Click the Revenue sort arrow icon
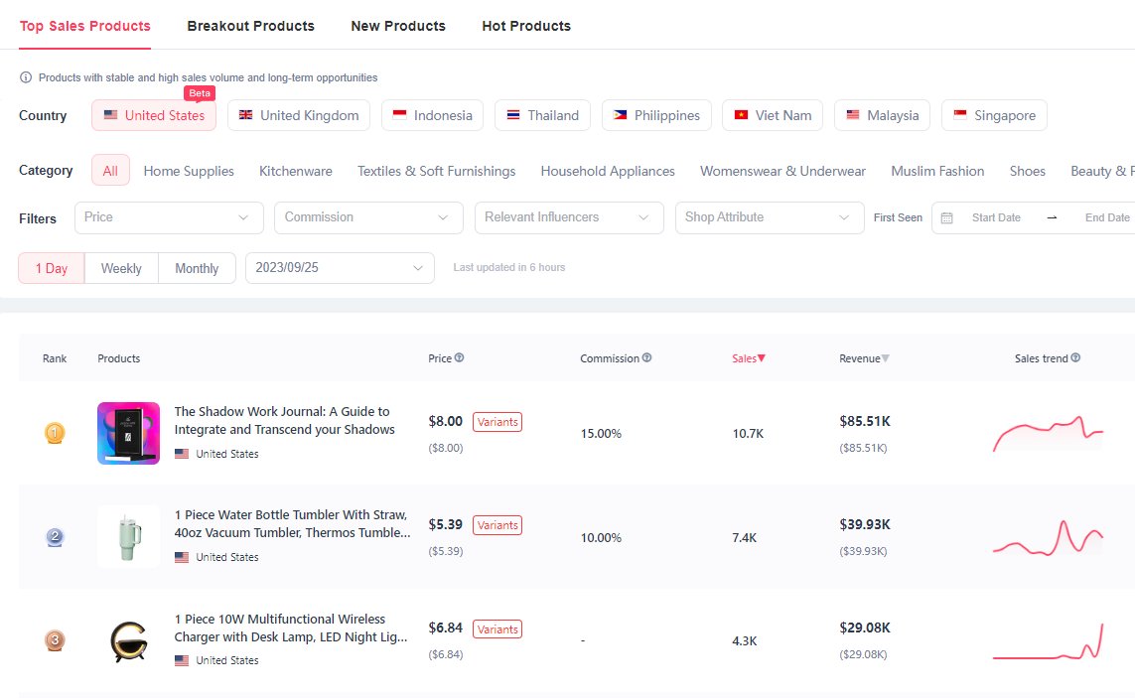The width and height of the screenshot is (1135, 698). tap(886, 358)
